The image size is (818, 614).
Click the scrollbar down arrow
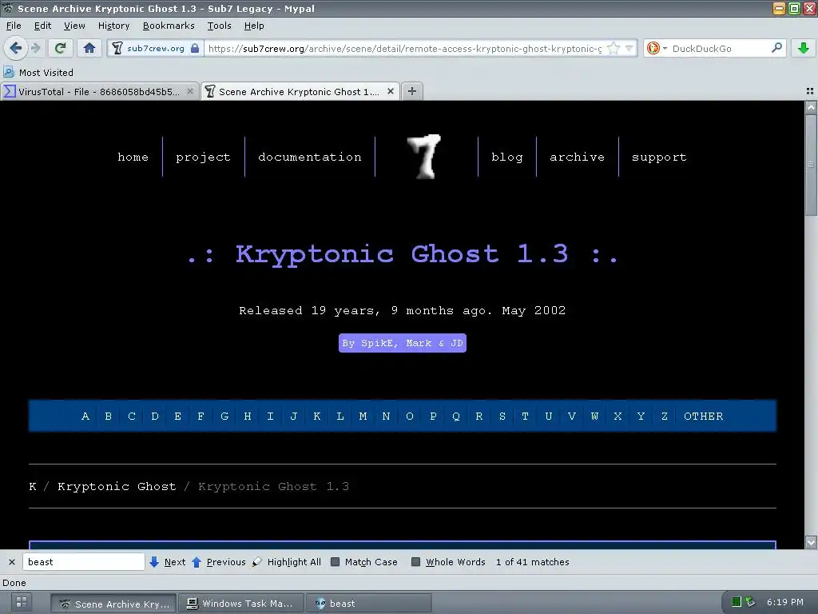(811, 542)
